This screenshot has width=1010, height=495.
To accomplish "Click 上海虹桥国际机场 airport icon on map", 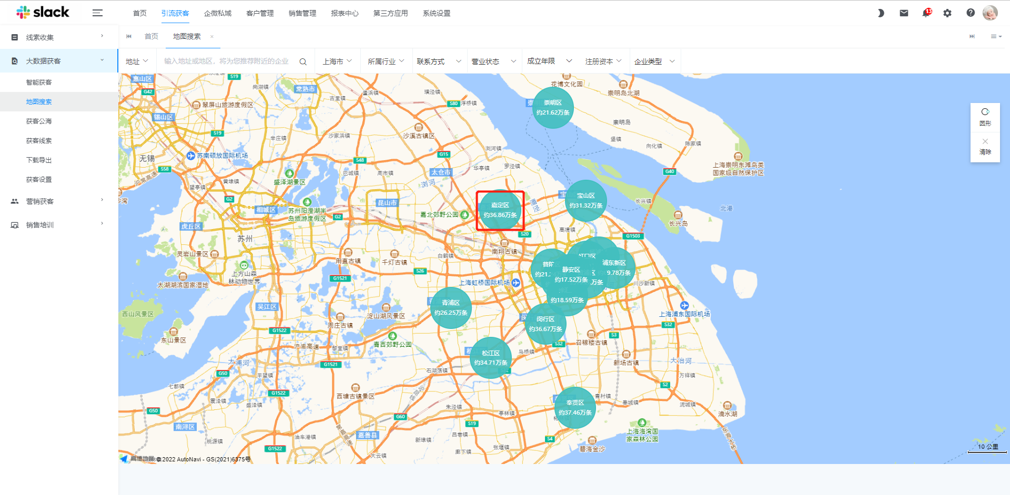I will pos(516,283).
